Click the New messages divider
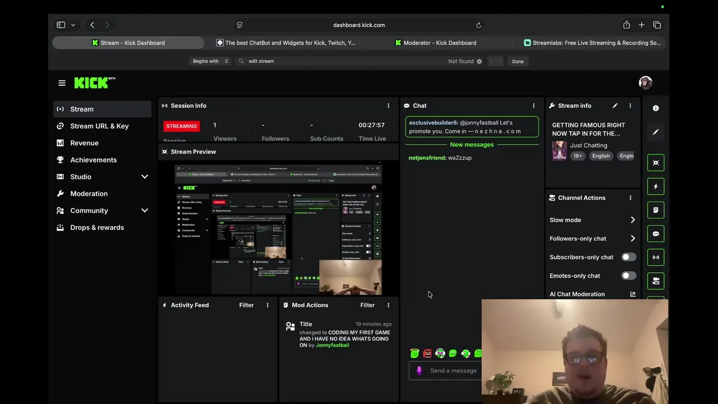Image resolution: width=718 pixels, height=404 pixels. [472, 145]
